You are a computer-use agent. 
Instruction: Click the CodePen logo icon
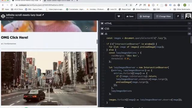tap(3, 16)
